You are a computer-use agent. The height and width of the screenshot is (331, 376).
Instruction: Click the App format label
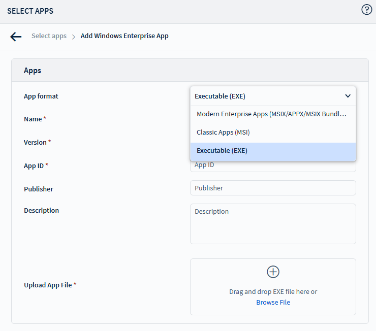(x=41, y=96)
